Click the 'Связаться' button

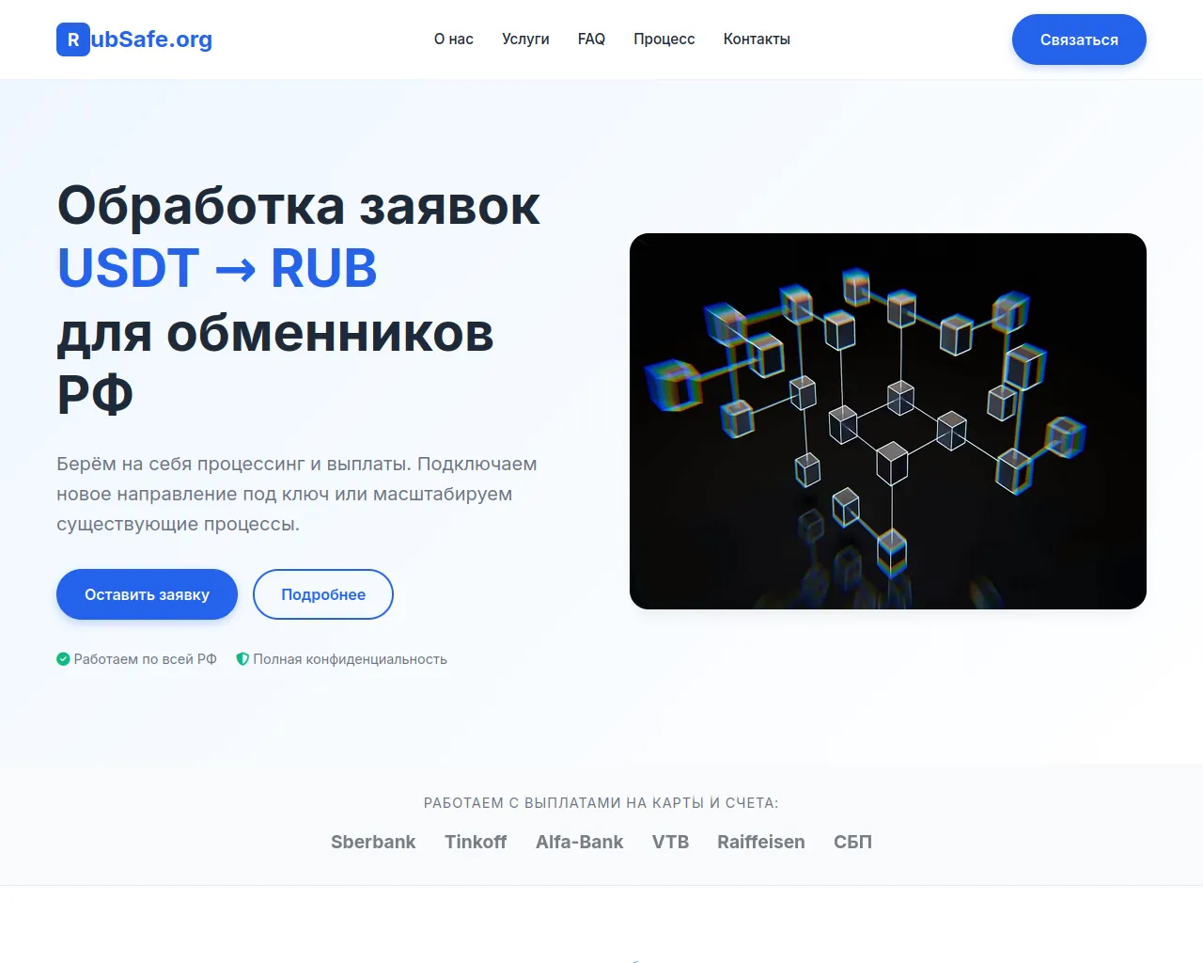pyautogui.click(x=1079, y=39)
